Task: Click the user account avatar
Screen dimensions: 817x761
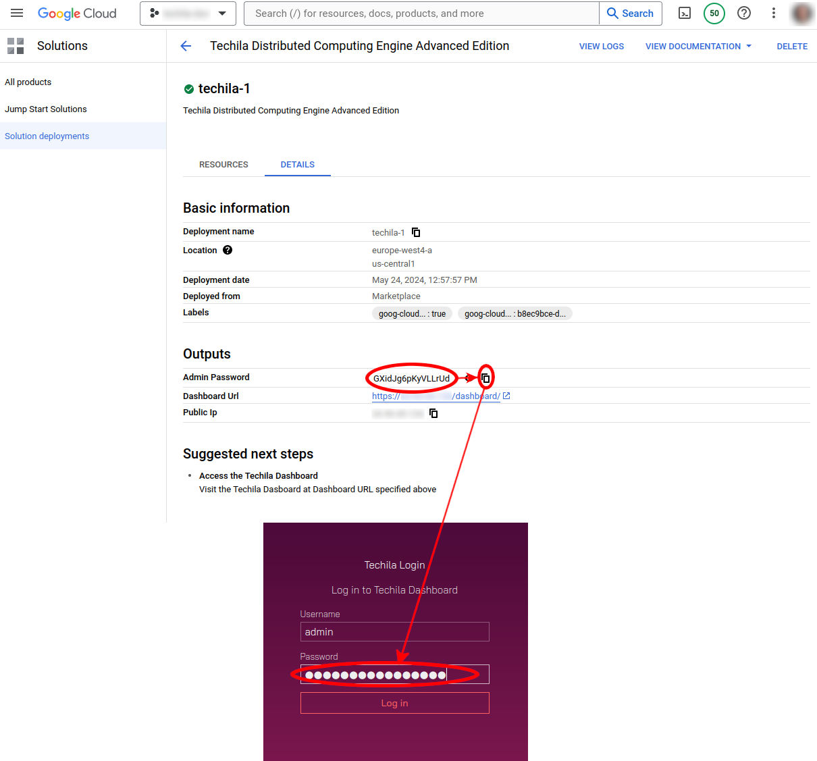Action: (x=801, y=14)
